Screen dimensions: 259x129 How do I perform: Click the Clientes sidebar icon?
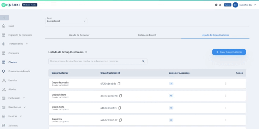(4, 62)
